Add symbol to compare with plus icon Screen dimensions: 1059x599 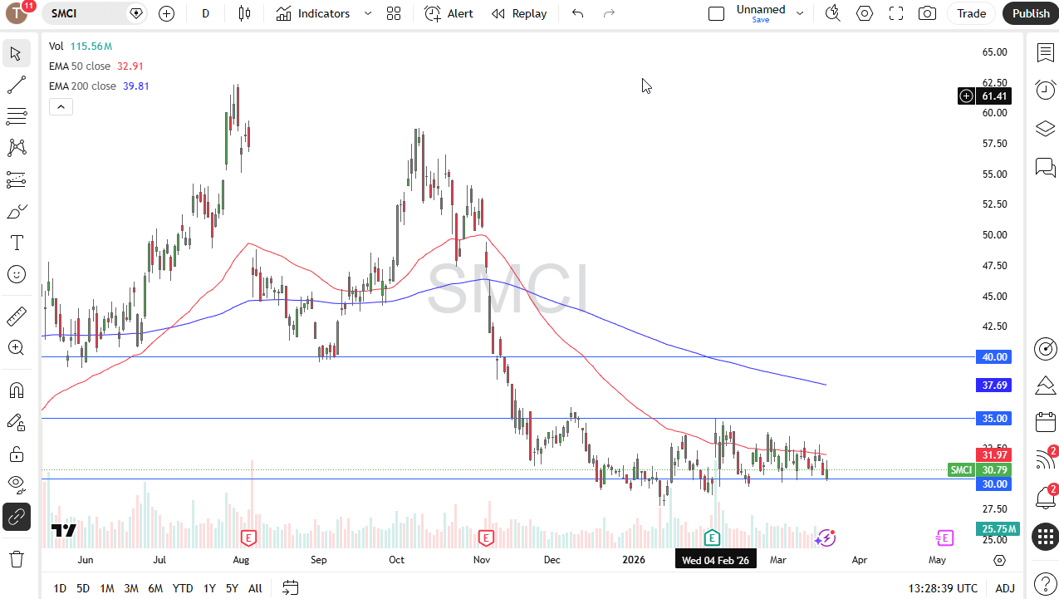(166, 13)
